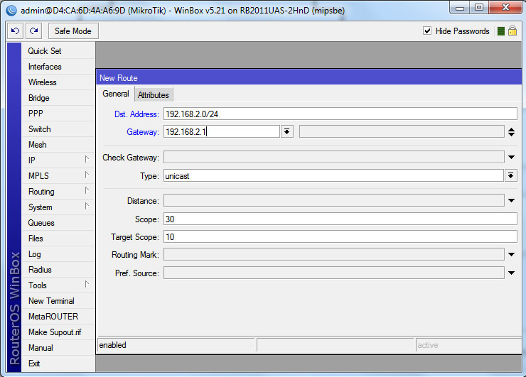
Task: Toggle the Hide Passwords checkbox
Action: pos(427,31)
